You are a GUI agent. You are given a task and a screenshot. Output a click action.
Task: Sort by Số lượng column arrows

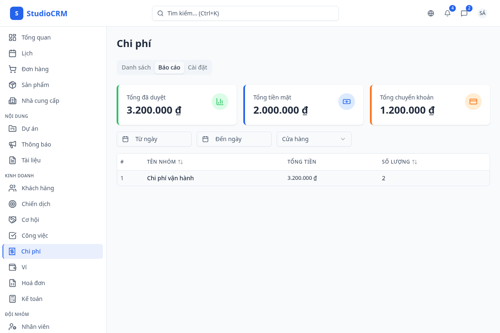(x=415, y=162)
